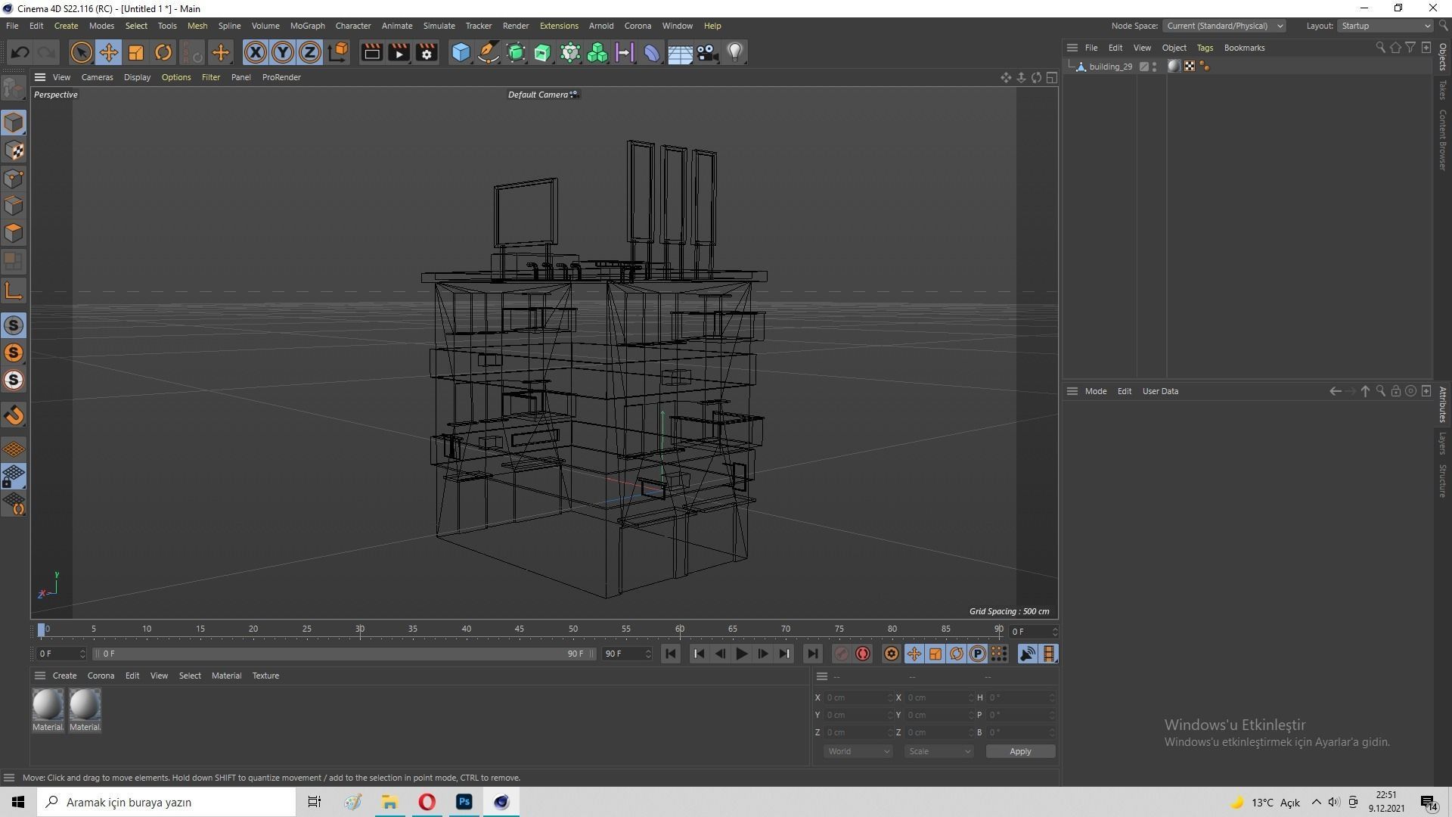Click Render to Picture Viewer icon
1452x817 pixels.
click(x=399, y=52)
